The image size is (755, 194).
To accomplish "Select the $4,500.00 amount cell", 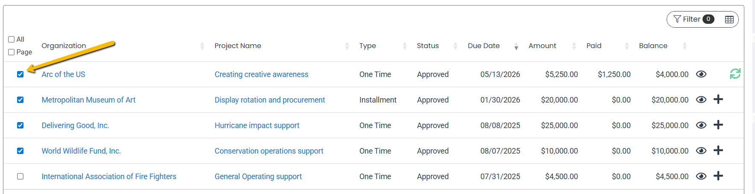I will coord(562,177).
